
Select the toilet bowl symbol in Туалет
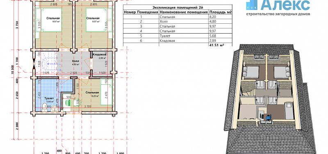(x=45, y=106)
